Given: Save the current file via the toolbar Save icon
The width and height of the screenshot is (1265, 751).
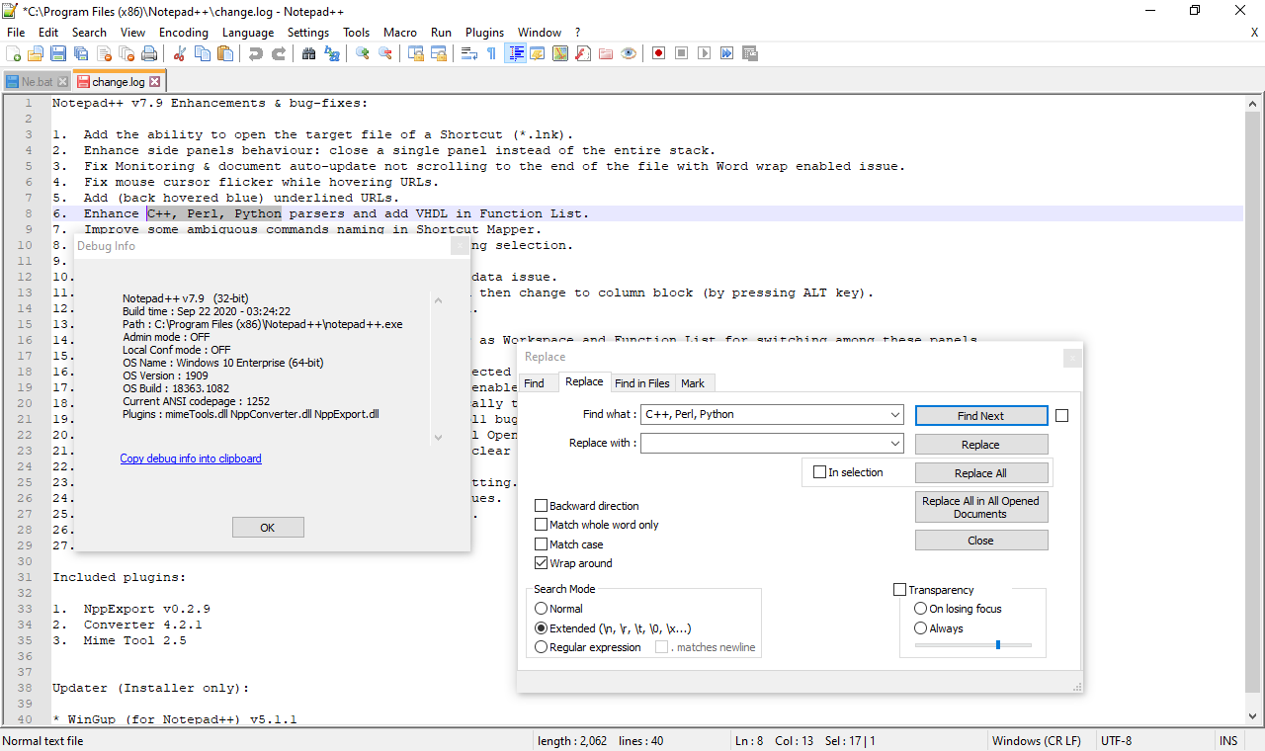Looking at the screenshot, I should pyautogui.click(x=58, y=53).
